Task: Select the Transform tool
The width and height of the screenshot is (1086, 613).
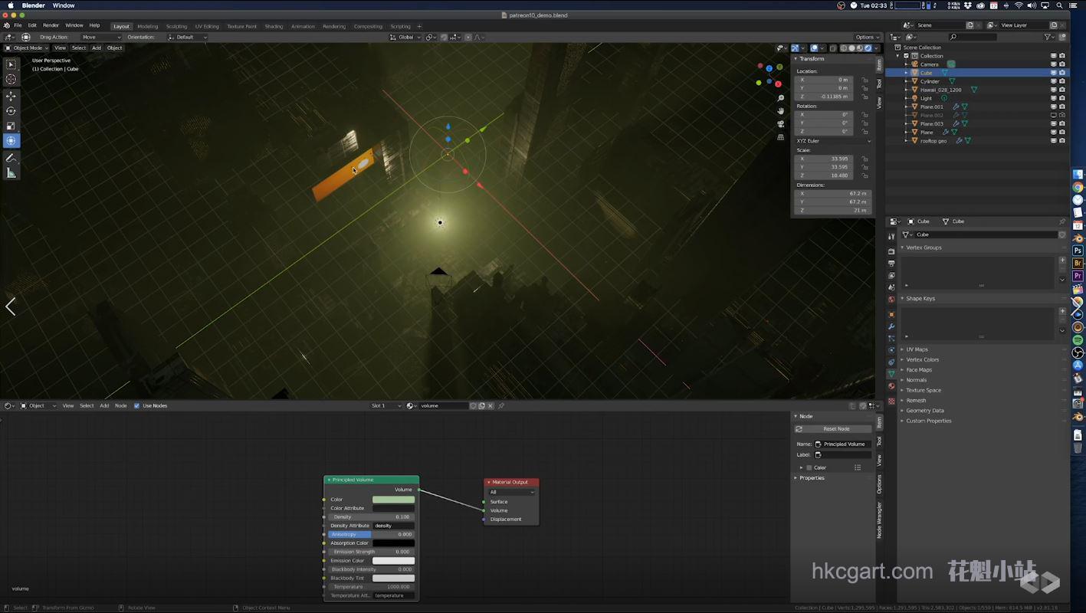Action: (11, 140)
